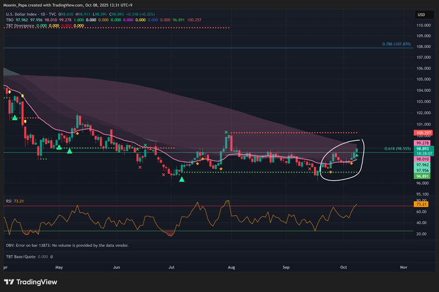Viewport: 439px width, 292px height.
Task: Click the TradingView logo
Action: tap(32, 282)
